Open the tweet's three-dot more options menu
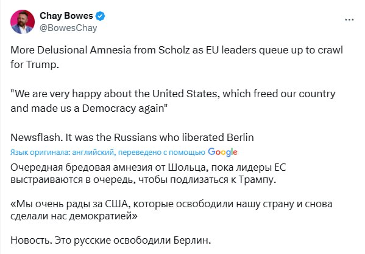The height and width of the screenshot is (254, 365). (x=349, y=19)
